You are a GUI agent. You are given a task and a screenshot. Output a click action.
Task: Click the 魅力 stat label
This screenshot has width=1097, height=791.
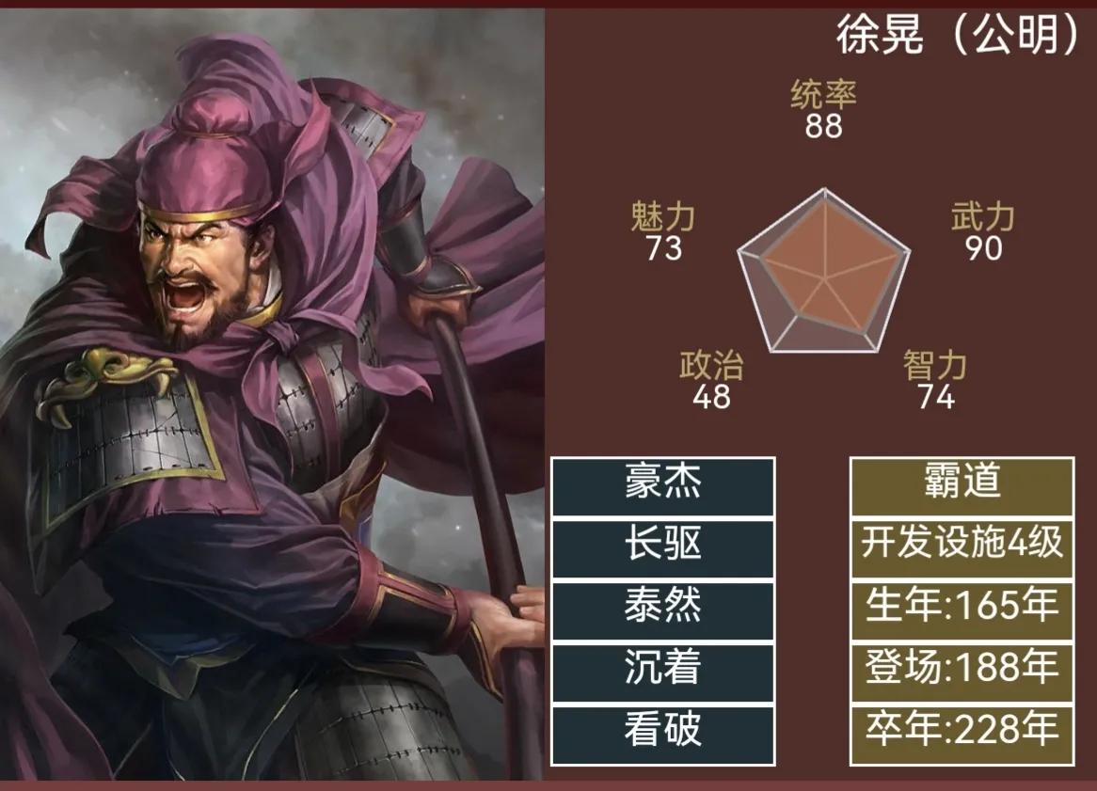click(662, 217)
